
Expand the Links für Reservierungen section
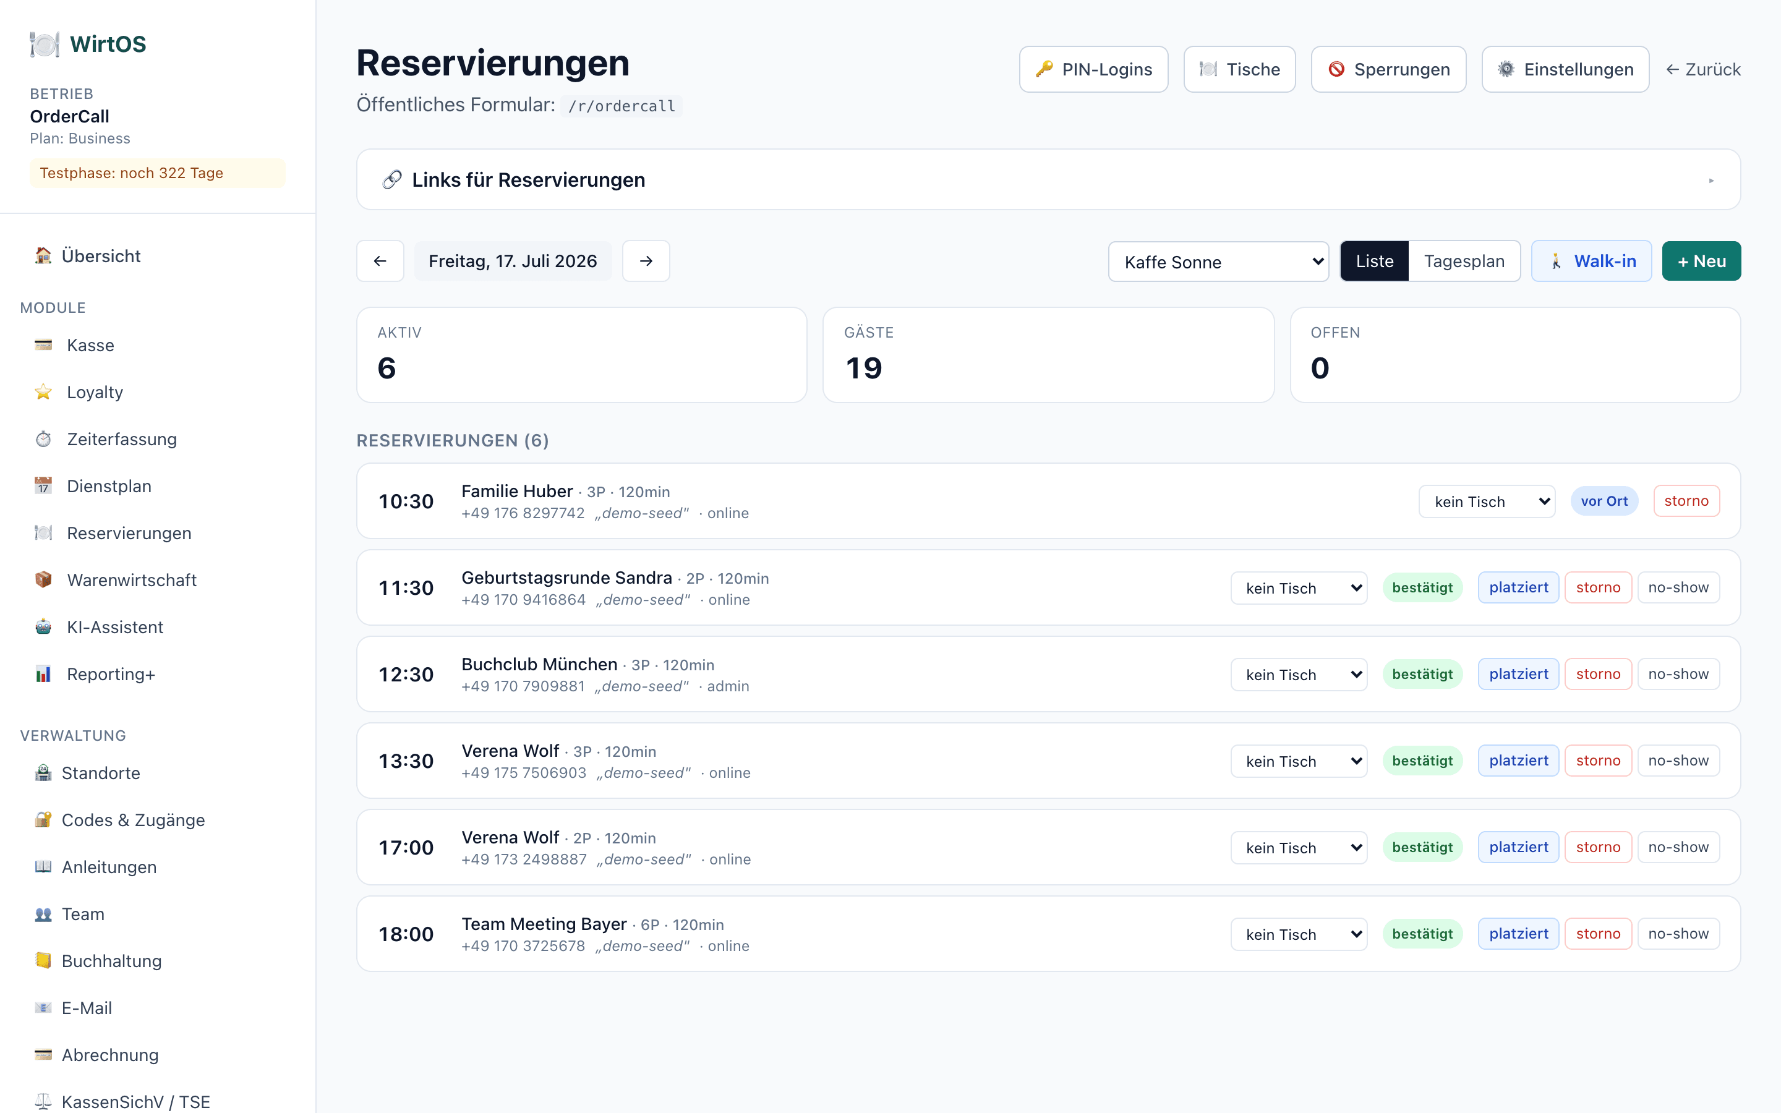pos(1048,179)
